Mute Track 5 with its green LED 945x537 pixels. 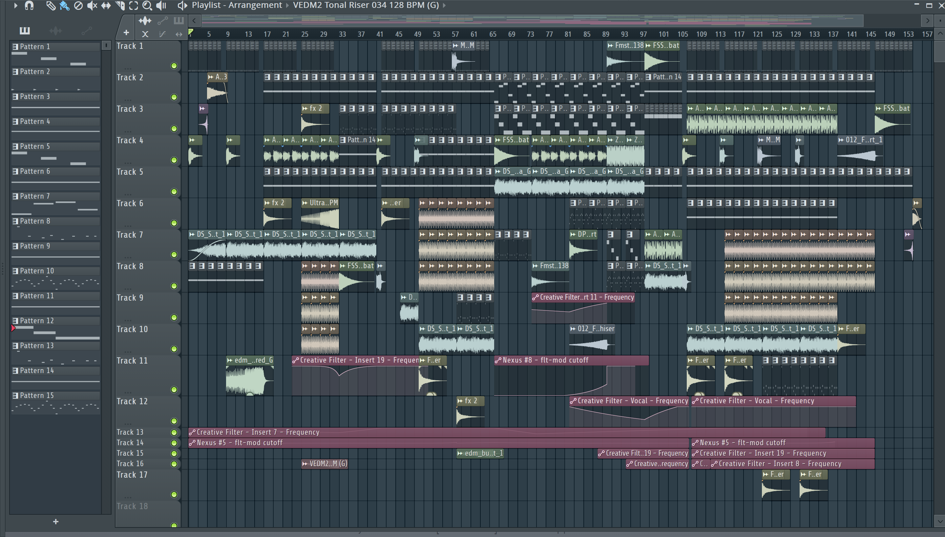(174, 192)
